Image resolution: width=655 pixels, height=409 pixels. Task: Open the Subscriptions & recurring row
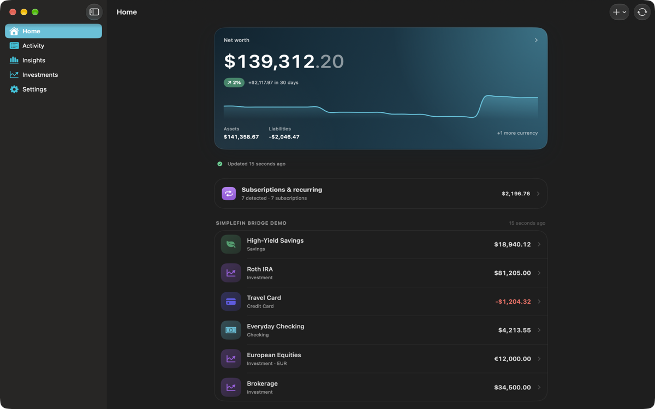point(380,194)
